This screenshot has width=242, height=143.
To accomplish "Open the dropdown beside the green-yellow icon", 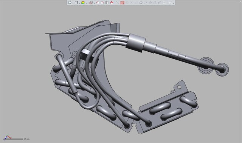I will click(86, 3).
